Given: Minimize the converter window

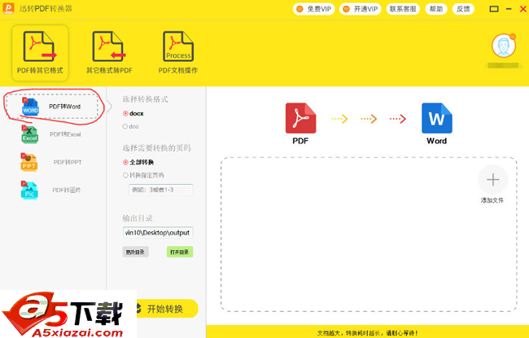Looking at the screenshot, I should 509,9.
